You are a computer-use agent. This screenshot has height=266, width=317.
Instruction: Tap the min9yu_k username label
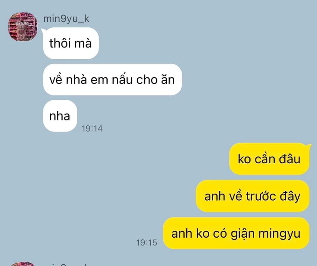coord(66,19)
